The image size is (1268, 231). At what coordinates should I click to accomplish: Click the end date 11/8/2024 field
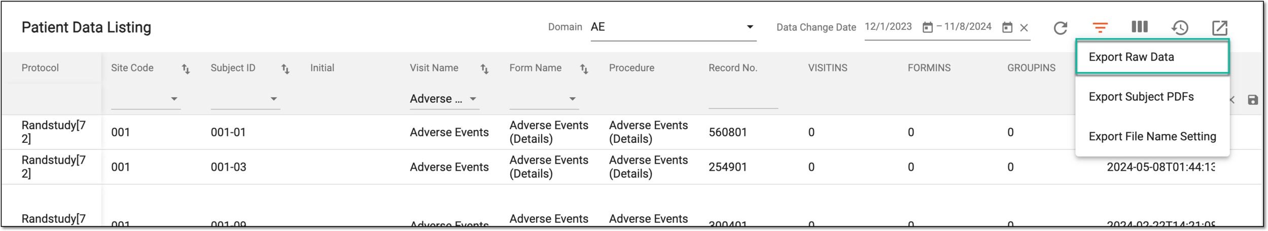click(968, 27)
